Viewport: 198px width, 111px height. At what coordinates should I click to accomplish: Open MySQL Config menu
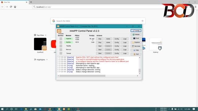coord(116,43)
